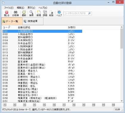125x113 pixels.
Task: Click the vertical scrollbar thumb
Action: [x=122, y=38]
